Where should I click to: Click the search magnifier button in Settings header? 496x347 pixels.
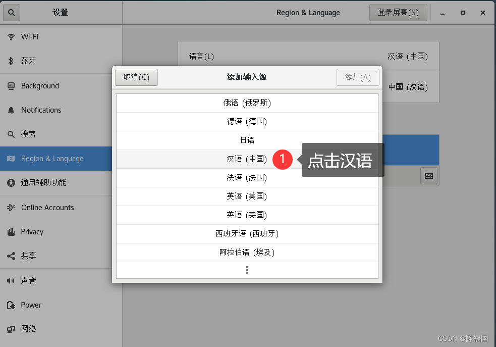pyautogui.click(x=12, y=13)
